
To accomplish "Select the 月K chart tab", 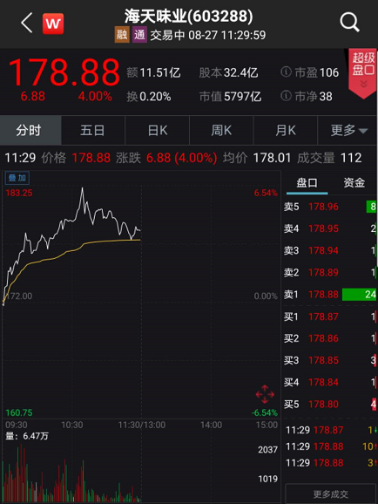I will coord(286,131).
